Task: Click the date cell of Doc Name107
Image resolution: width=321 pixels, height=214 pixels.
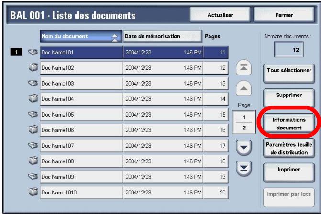Action: (163, 146)
